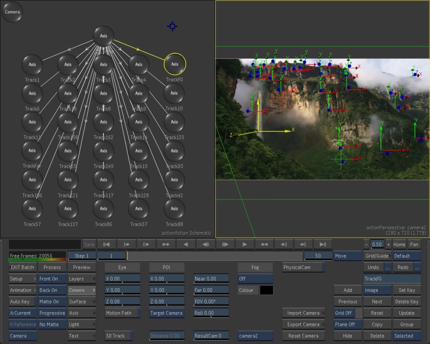This screenshot has height=344, width=430.
Task: Jump to the first frame button
Action: (106, 244)
